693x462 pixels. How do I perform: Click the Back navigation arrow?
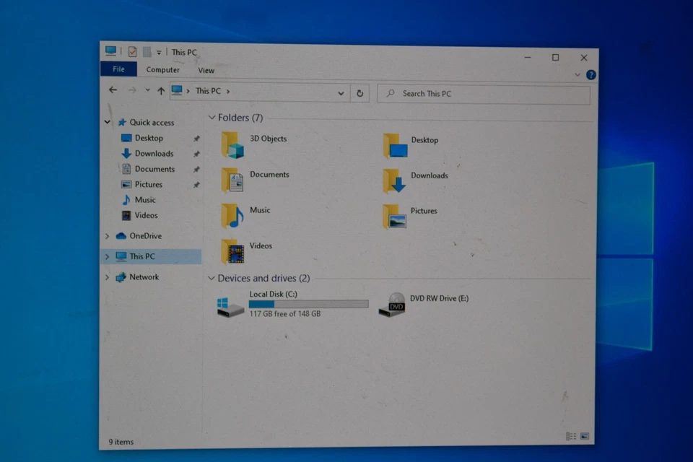click(x=113, y=90)
